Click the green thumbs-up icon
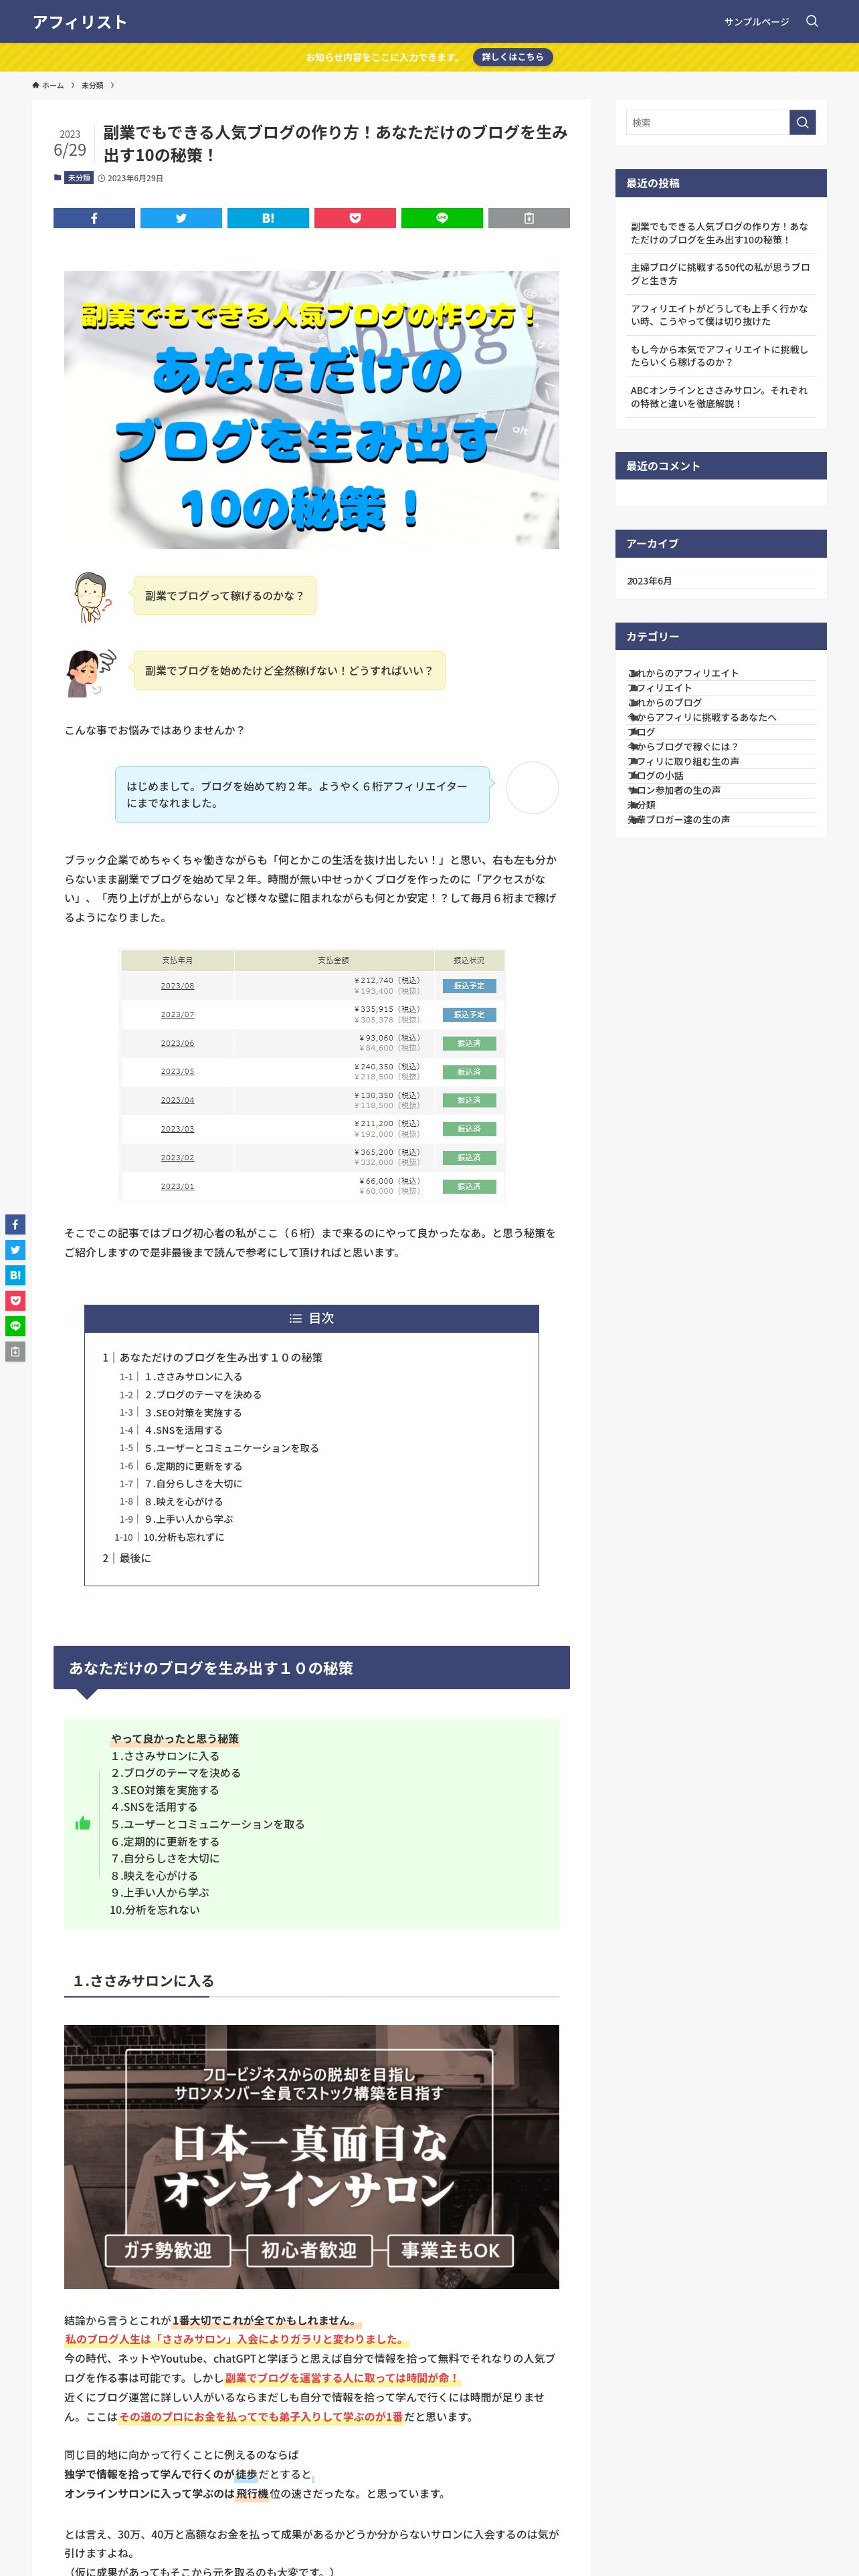The width and height of the screenshot is (859, 2576). click(83, 1824)
